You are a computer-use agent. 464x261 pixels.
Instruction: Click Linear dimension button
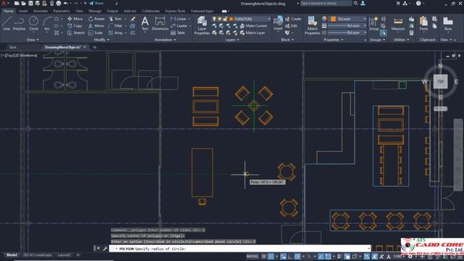pyautogui.click(x=179, y=19)
